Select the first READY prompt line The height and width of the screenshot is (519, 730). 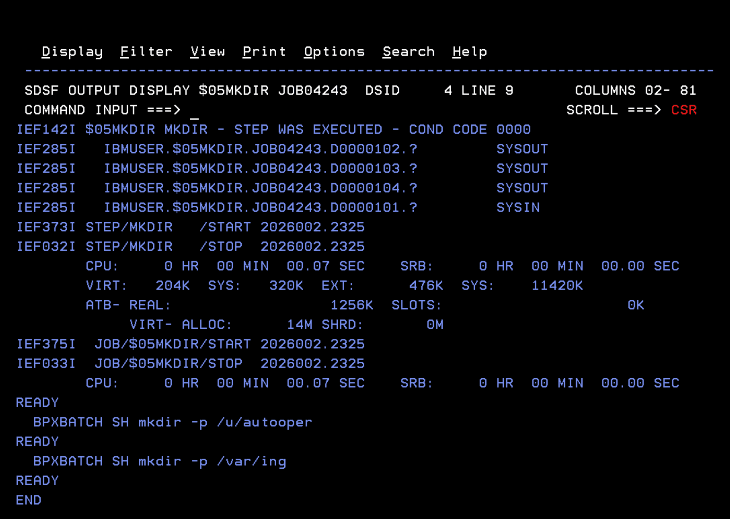pos(37,403)
